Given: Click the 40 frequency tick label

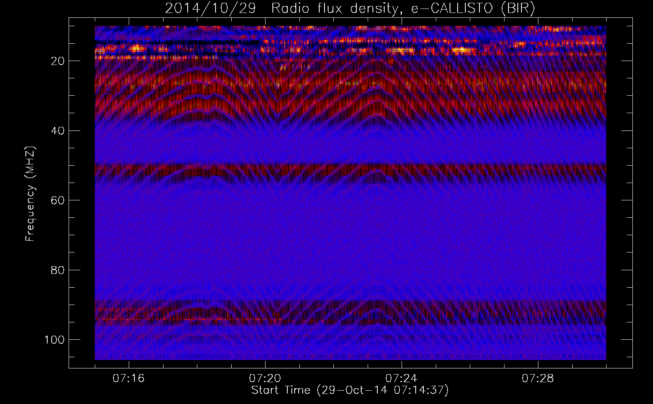Looking at the screenshot, I should point(58,130).
